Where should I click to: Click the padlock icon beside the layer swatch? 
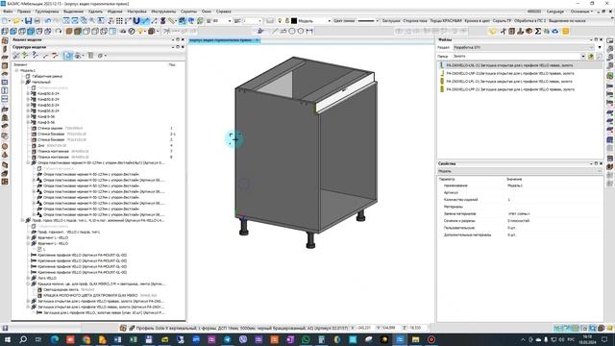(x=287, y=21)
